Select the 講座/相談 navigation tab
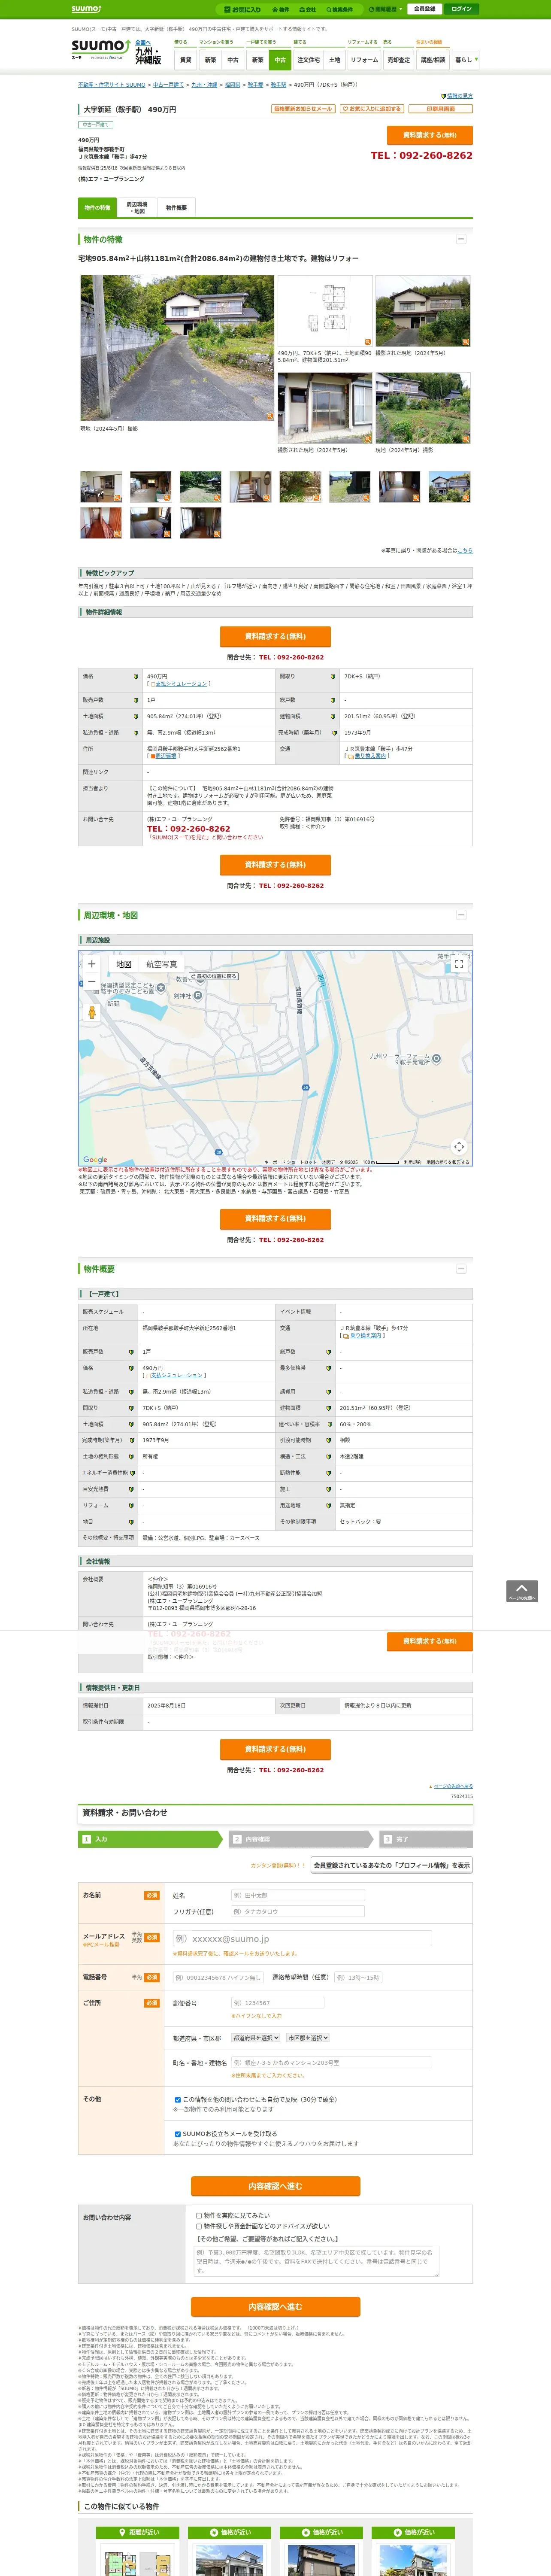Viewport: 551px width, 2576px height. (x=433, y=60)
